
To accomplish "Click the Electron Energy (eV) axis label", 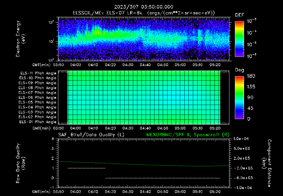I will pos(20,39).
